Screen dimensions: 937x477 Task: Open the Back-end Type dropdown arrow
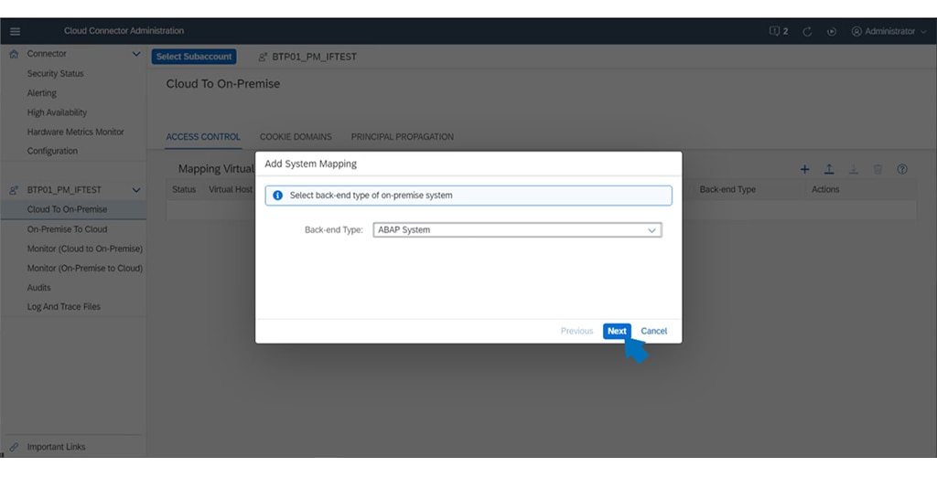pos(652,230)
